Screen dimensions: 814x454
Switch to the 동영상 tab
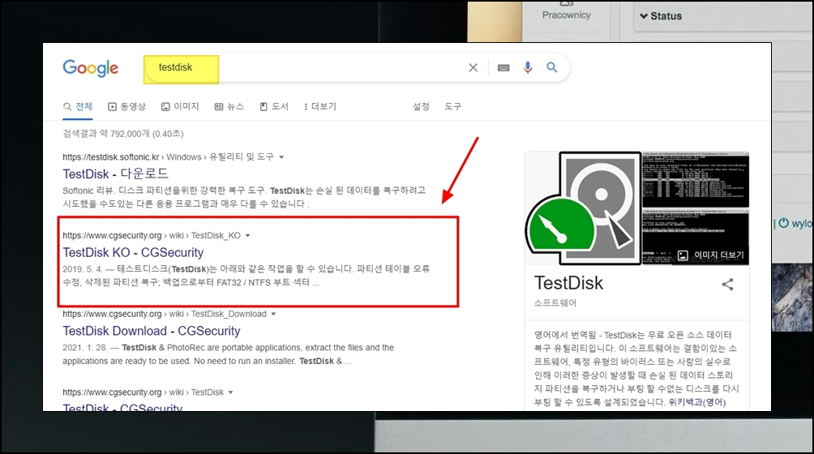coord(126,106)
